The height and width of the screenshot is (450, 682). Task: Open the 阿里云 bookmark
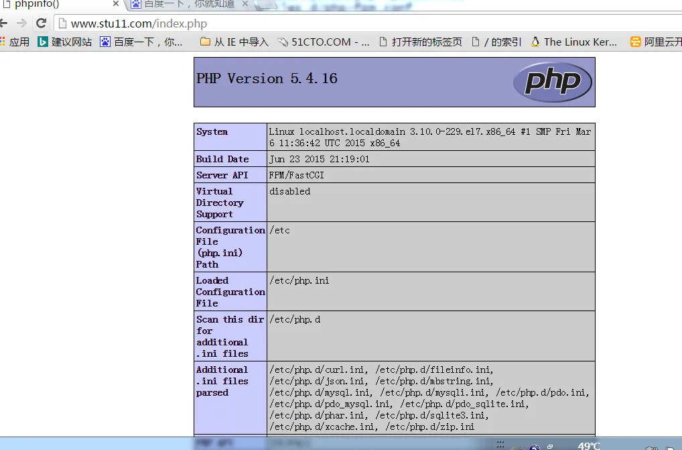pyautogui.click(x=656, y=42)
